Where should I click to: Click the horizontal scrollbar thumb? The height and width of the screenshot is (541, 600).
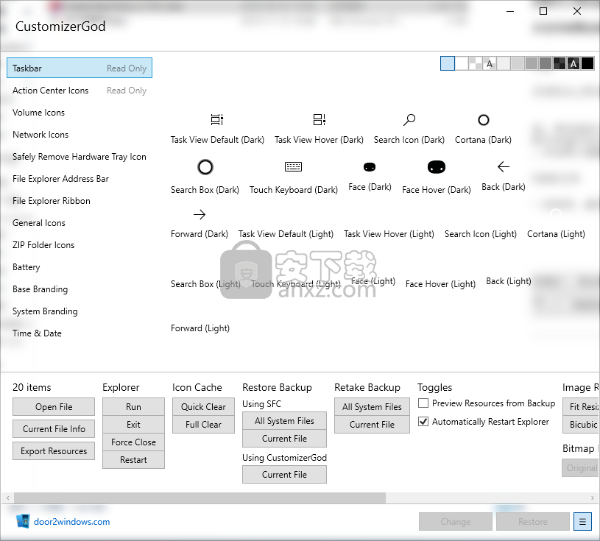click(x=200, y=498)
